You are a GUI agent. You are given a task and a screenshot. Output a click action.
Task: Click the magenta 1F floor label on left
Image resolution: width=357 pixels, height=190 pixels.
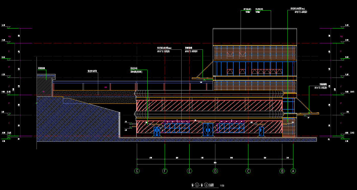pyautogui.click(x=9, y=123)
